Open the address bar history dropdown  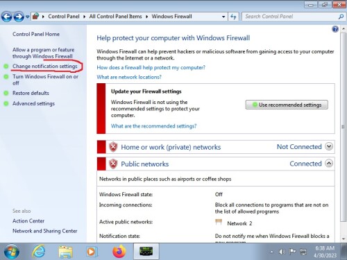point(223,17)
